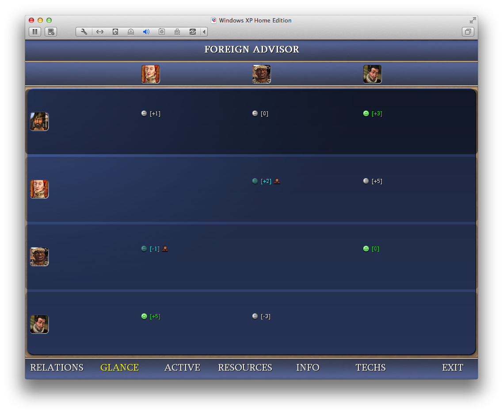Select the GLANCE tab
This screenshot has width=503, height=414.
[x=120, y=368]
